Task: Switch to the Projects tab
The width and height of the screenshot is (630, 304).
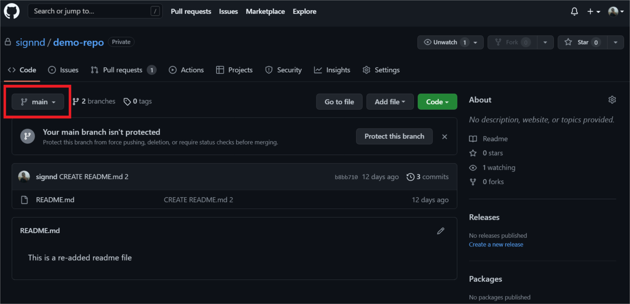Action: [234, 70]
